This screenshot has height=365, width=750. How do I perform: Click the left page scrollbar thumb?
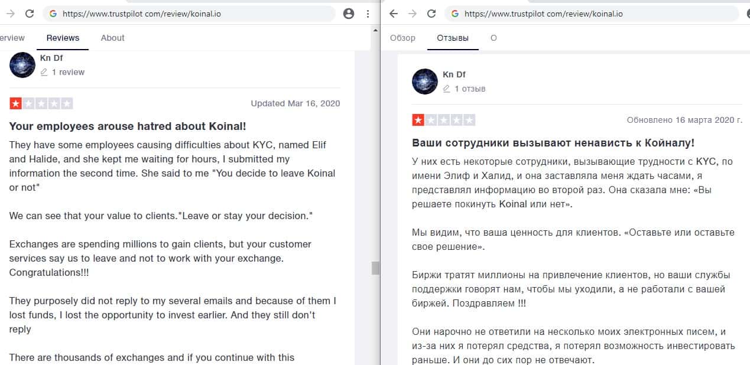(x=375, y=268)
